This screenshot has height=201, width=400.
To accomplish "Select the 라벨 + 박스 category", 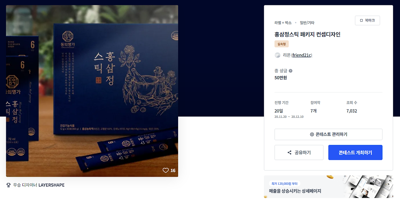I will click(283, 23).
